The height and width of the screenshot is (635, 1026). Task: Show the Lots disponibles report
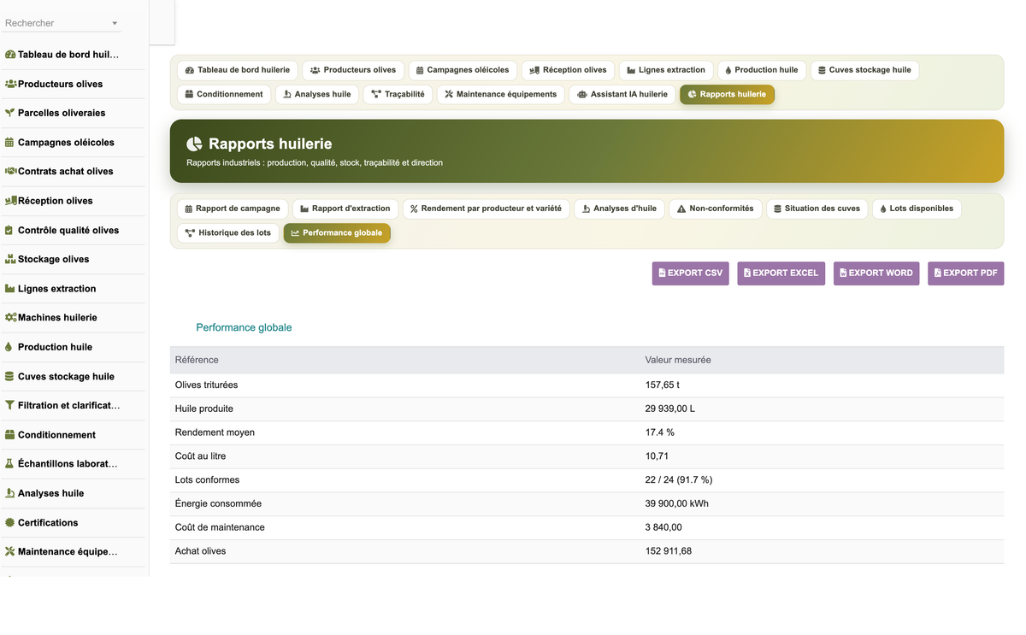coord(917,209)
